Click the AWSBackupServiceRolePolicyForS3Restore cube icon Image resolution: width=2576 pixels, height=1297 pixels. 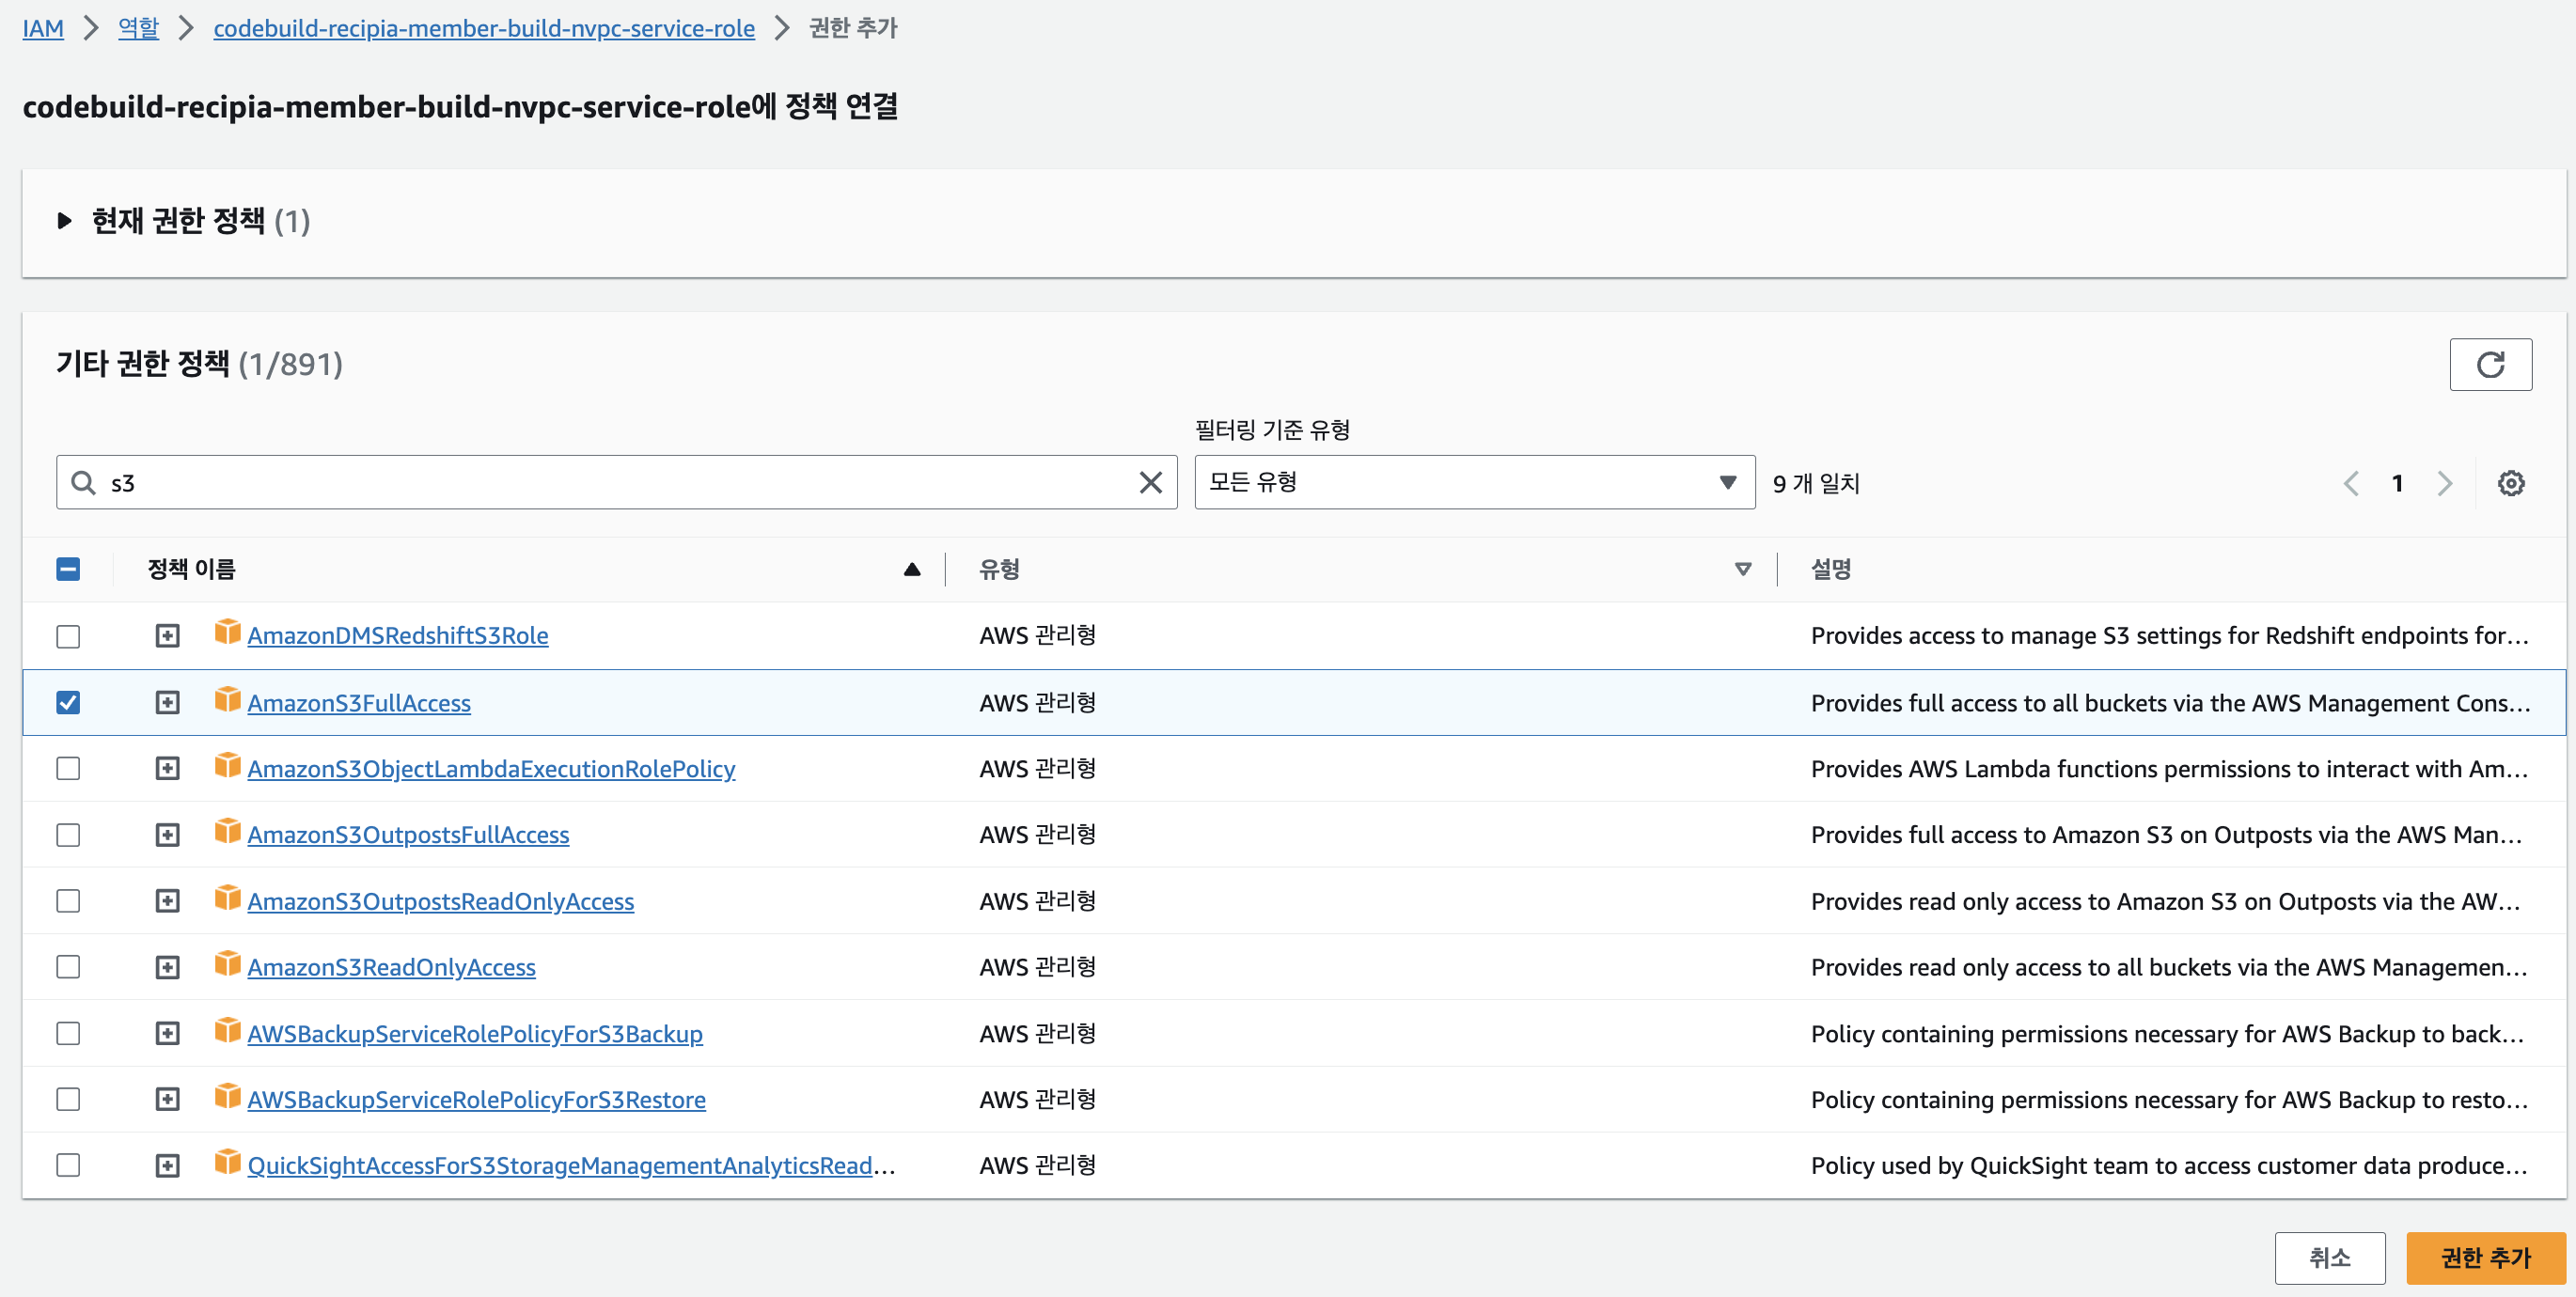click(x=227, y=1095)
